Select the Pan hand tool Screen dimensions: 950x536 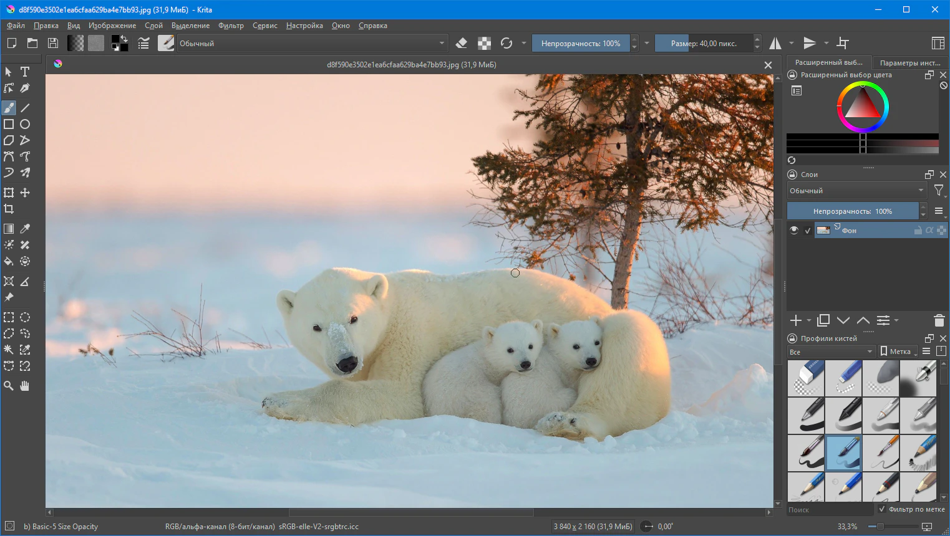pyautogui.click(x=25, y=386)
